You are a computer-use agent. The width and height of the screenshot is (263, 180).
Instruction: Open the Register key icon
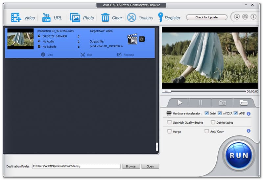tap(160, 17)
